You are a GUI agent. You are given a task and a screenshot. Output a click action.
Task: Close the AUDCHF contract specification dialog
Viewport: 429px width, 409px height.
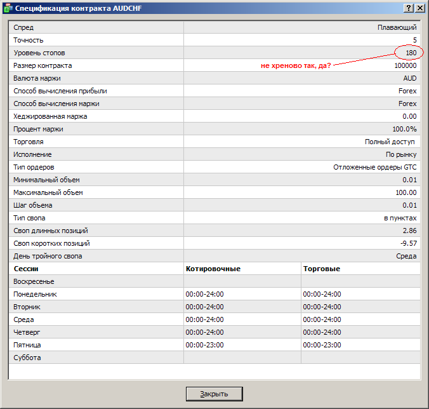[419, 8]
